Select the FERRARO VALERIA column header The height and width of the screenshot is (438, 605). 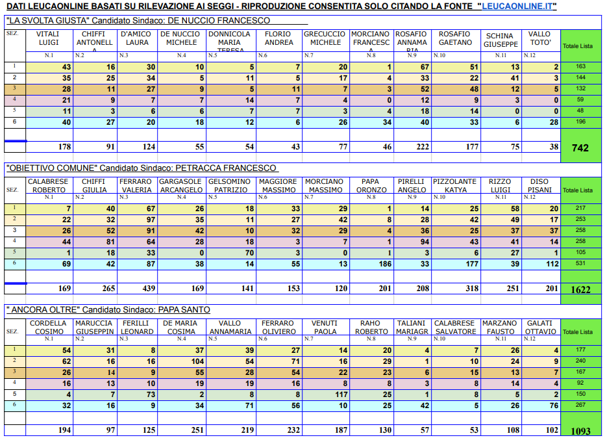pyautogui.click(x=136, y=186)
